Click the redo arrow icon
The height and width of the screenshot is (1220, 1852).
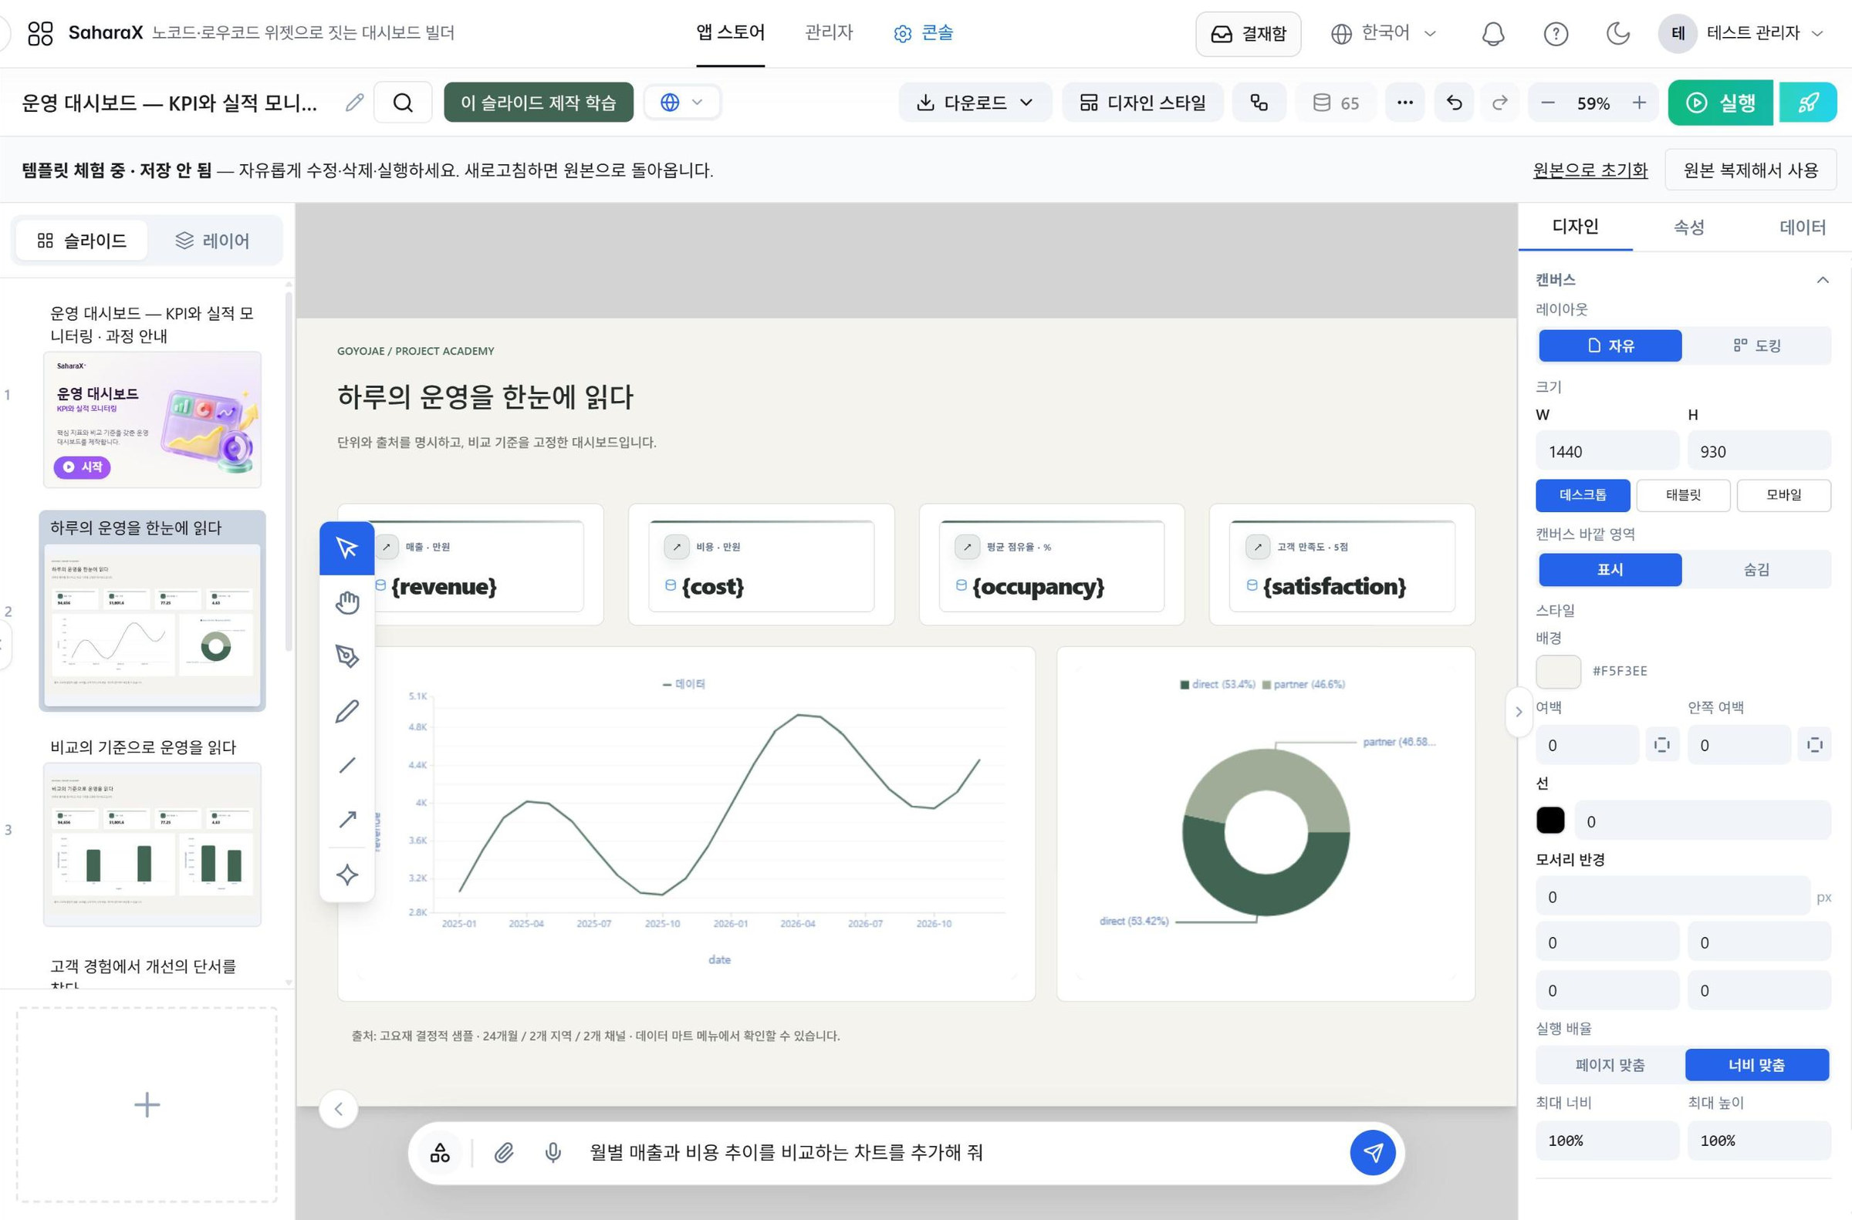[1499, 103]
